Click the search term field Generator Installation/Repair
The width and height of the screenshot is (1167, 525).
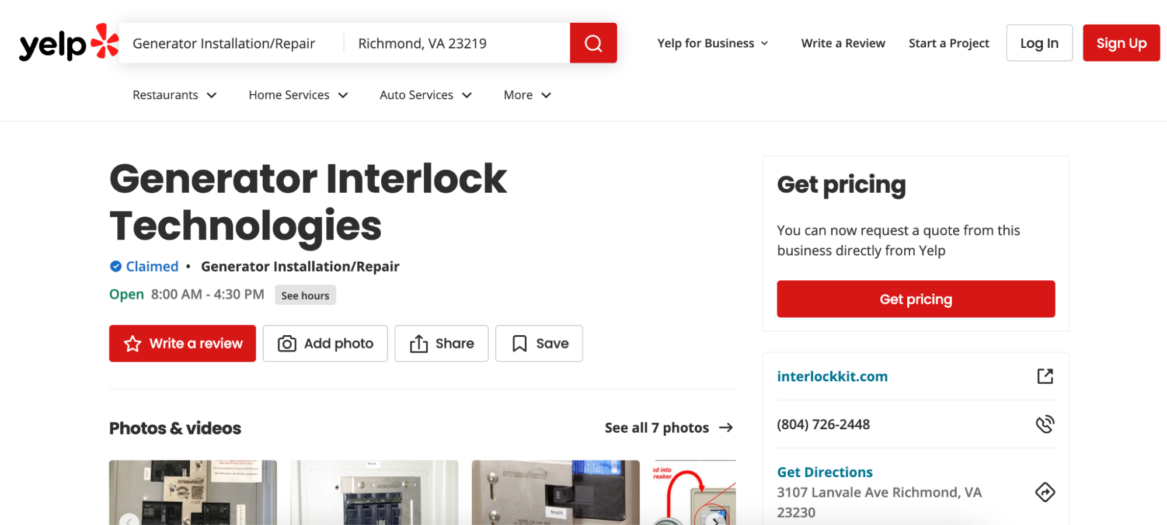tap(231, 43)
